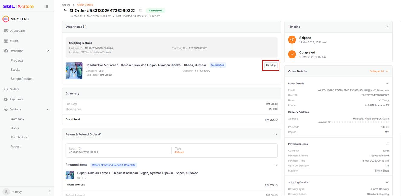The width and height of the screenshot is (401, 196).
Task: Select Return ID 4039238447558198282
Action: click(83, 152)
